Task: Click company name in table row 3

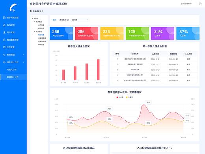Action: [x=135, y=69]
